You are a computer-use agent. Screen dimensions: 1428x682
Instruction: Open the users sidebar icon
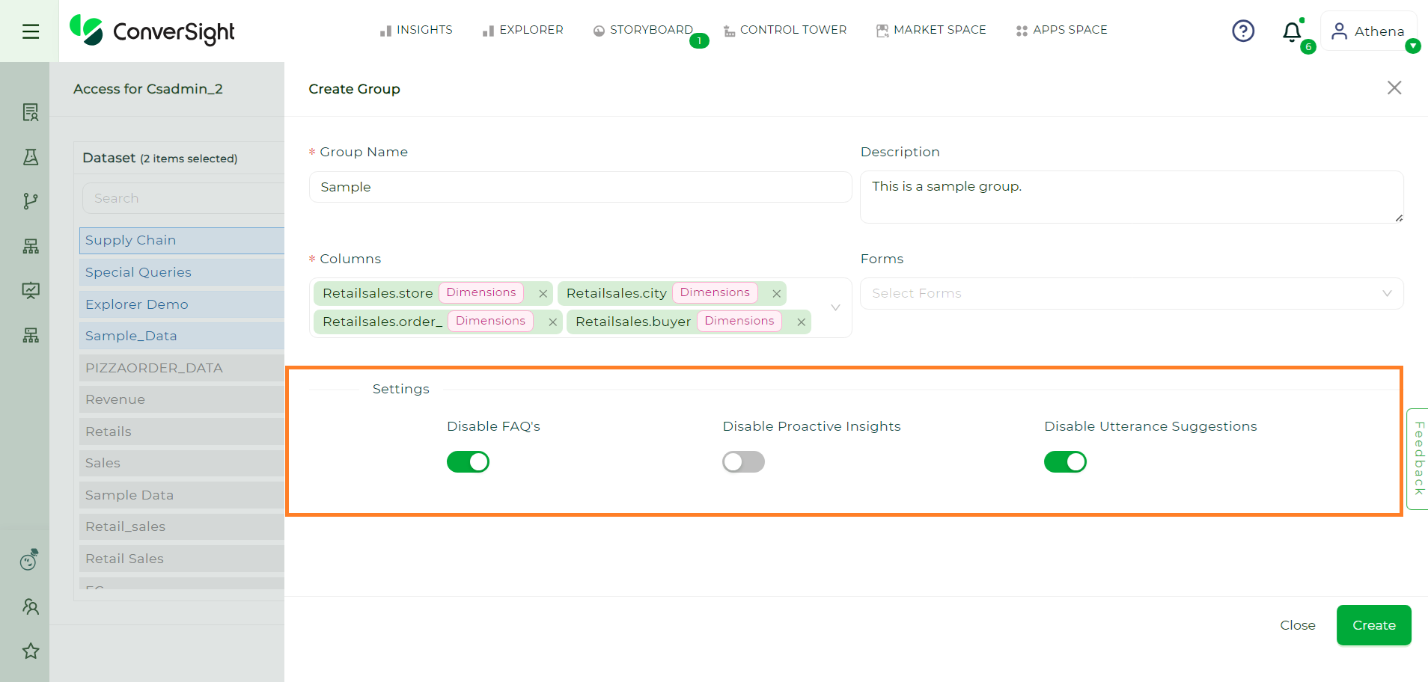31,606
